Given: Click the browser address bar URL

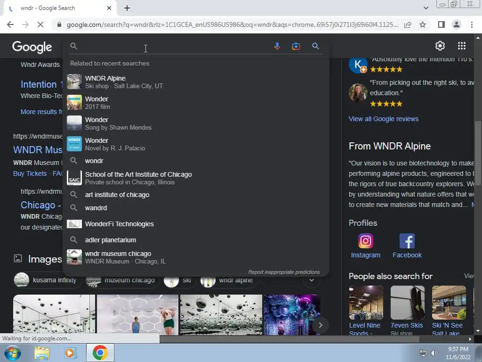Looking at the screenshot, I should [232, 25].
